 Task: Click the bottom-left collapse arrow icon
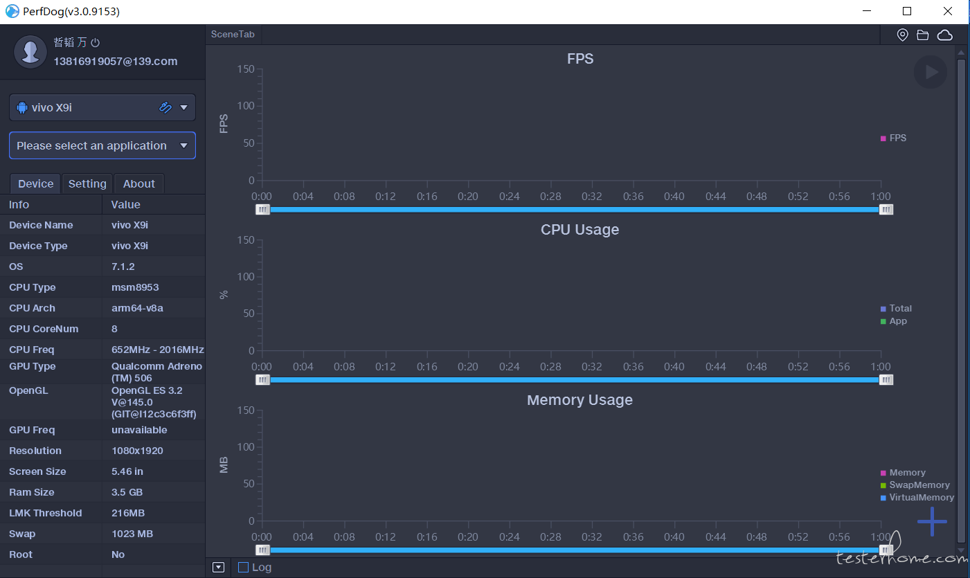click(x=219, y=568)
